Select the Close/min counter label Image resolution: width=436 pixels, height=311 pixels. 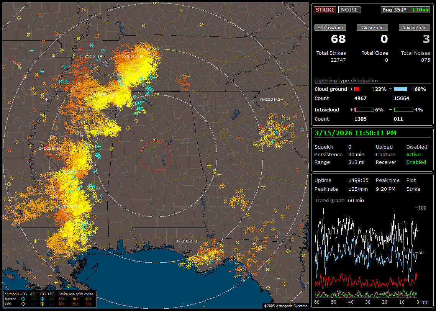tap(372, 28)
